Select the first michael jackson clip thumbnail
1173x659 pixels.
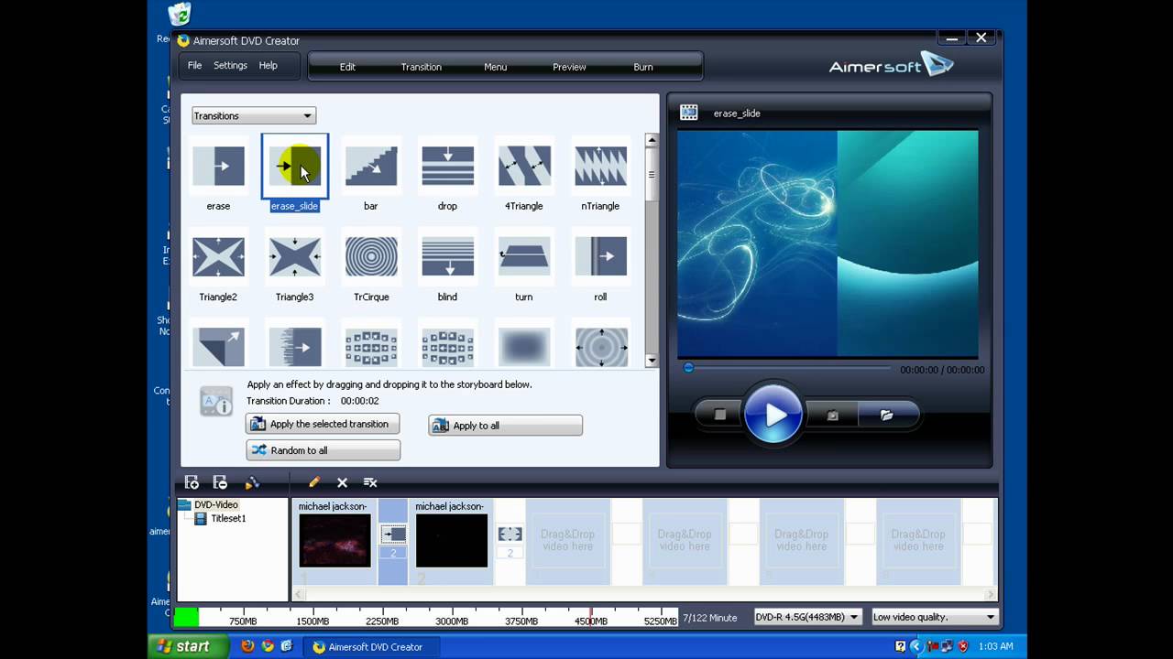[335, 540]
